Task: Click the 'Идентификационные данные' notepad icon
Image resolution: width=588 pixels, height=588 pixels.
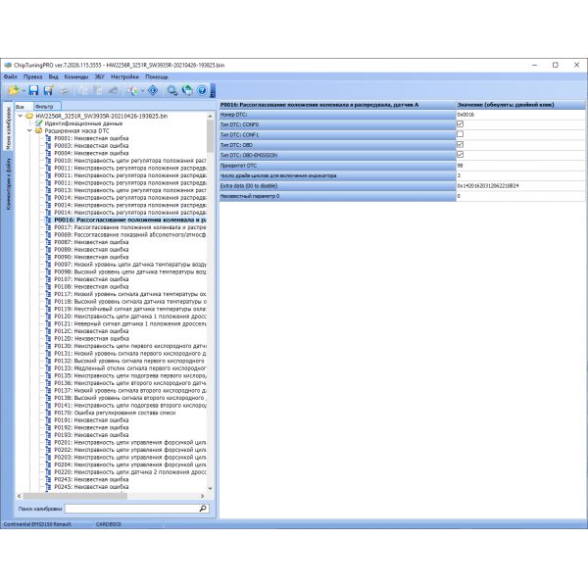Action: pyautogui.click(x=39, y=124)
